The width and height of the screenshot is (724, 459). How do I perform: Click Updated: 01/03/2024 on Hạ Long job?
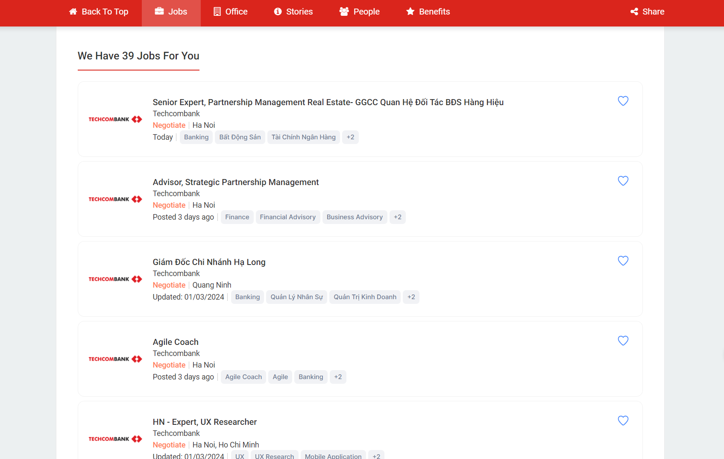(188, 297)
